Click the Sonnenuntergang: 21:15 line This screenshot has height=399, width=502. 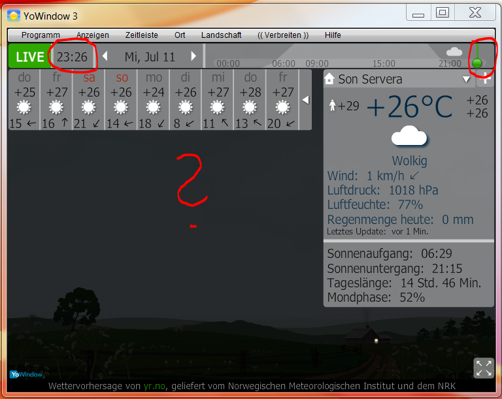[394, 268]
